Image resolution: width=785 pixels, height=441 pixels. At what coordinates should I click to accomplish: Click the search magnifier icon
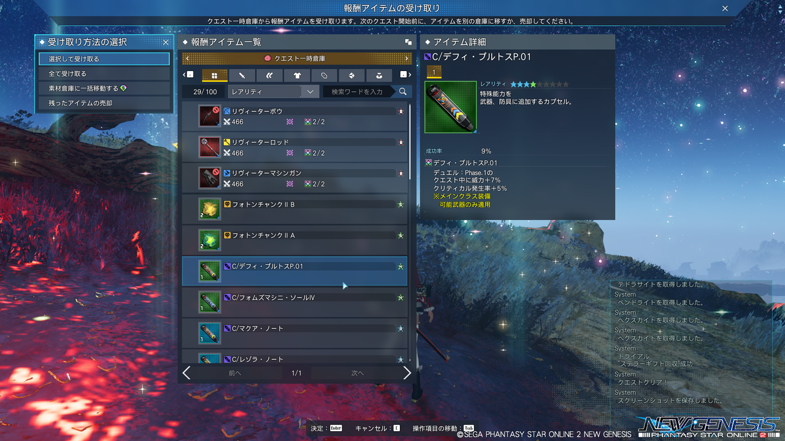coord(403,91)
